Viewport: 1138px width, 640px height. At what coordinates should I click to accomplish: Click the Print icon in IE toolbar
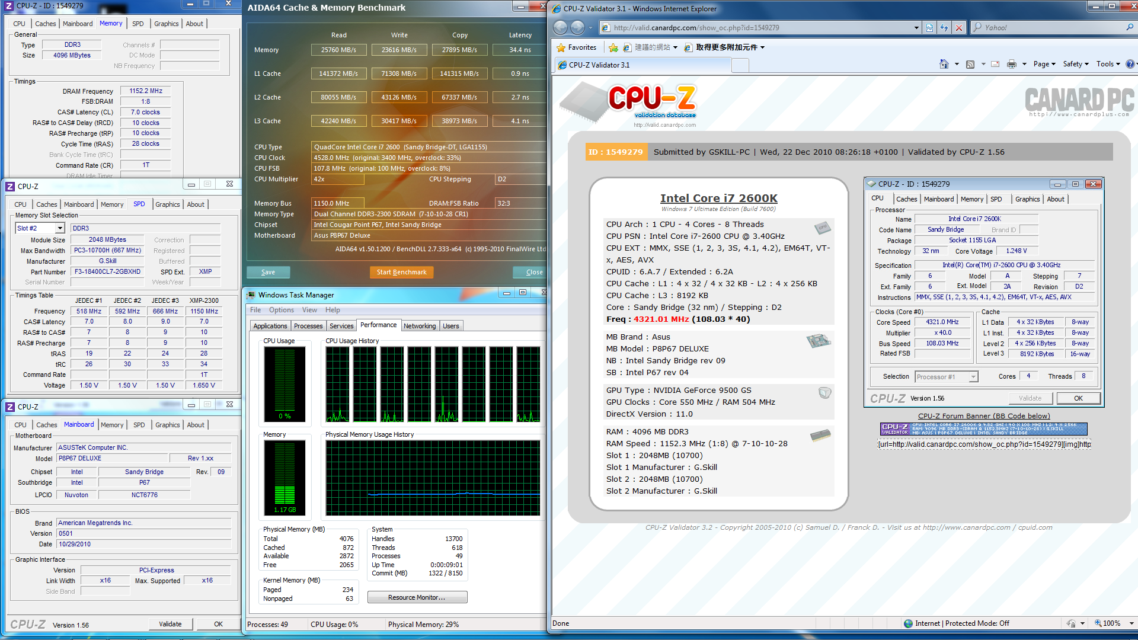point(1012,64)
